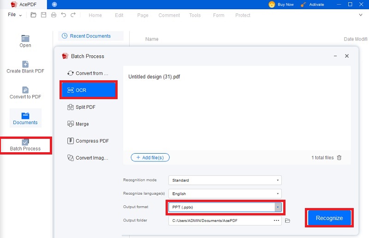
Task: Click the redo arrow icon
Action: tap(73, 15)
